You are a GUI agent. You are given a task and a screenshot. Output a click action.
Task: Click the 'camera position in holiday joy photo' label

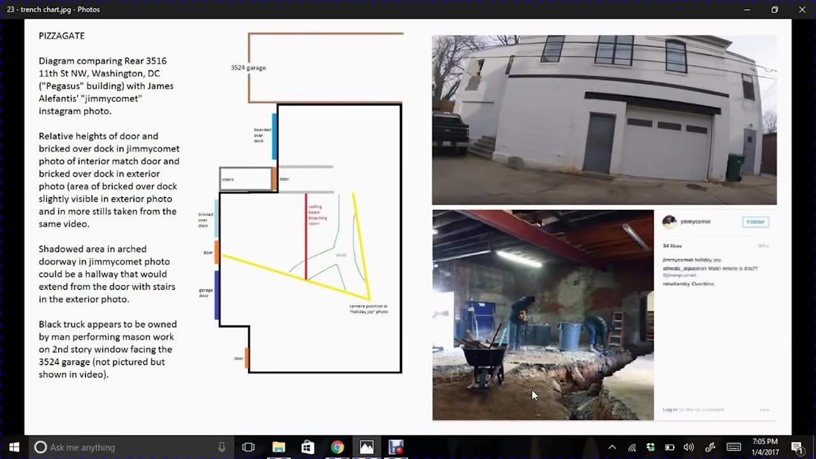(368, 309)
